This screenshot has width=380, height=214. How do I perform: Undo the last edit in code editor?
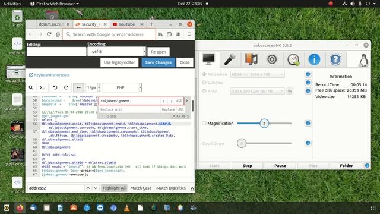(55, 87)
